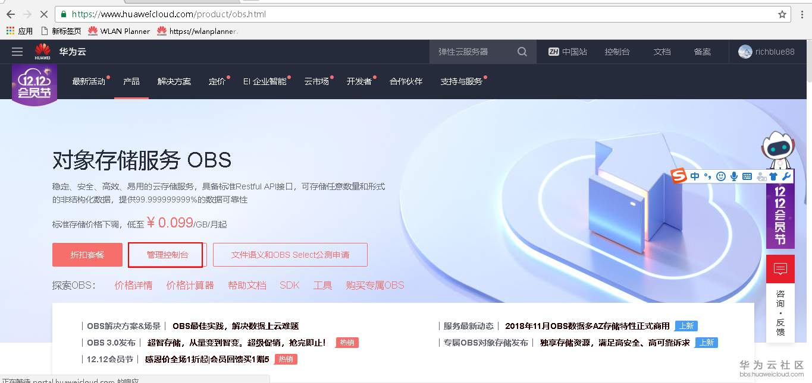This screenshot has width=812, height=383.
Task: Click the address bar URL field
Action: (422, 14)
